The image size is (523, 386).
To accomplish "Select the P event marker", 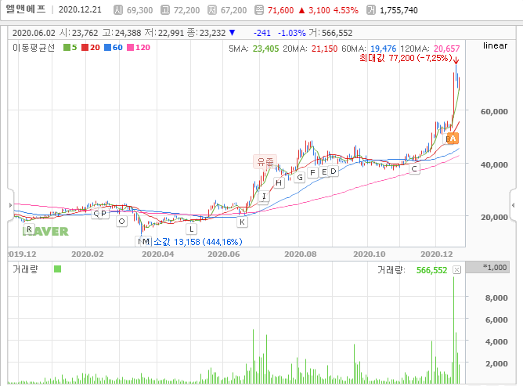I will pyautogui.click(x=103, y=214).
